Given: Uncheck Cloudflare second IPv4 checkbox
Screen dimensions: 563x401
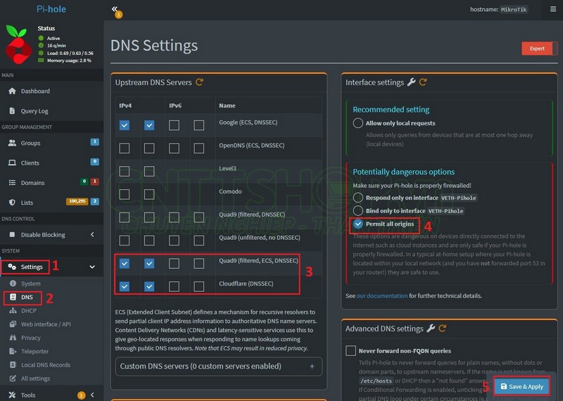Looking at the screenshot, I should click(x=149, y=286).
